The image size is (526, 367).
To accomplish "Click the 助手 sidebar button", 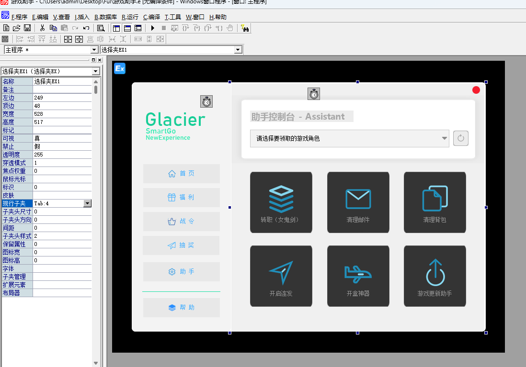I will click(182, 271).
